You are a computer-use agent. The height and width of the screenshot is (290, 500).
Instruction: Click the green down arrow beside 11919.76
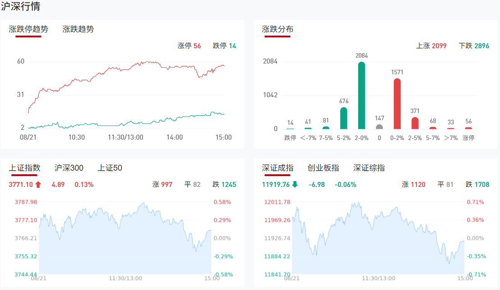295,185
